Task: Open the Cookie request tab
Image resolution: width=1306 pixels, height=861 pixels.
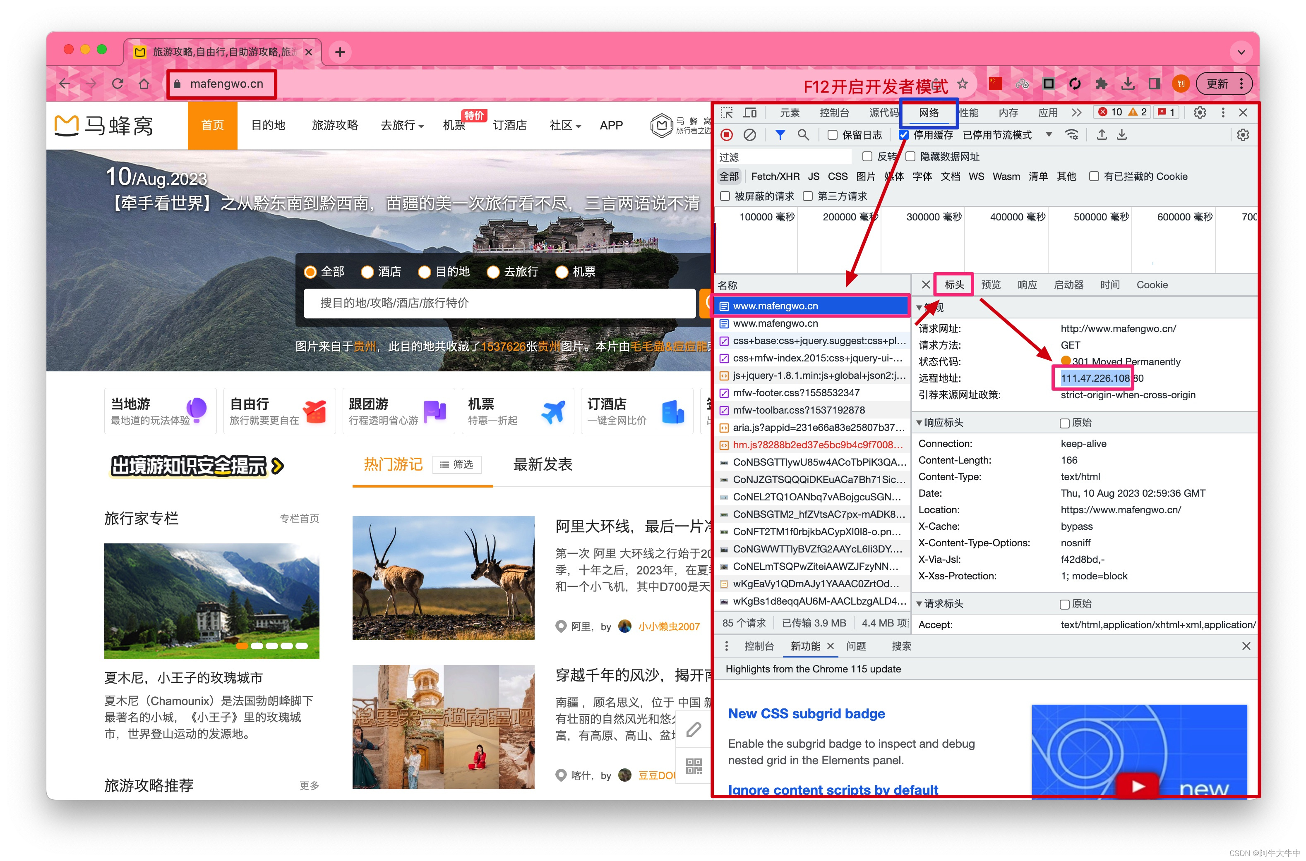Action: 1152,285
